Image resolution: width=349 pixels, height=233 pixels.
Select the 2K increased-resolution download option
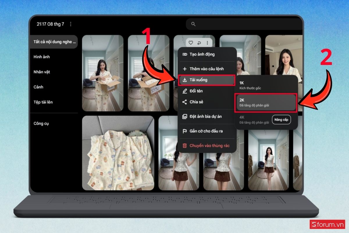[266, 103]
